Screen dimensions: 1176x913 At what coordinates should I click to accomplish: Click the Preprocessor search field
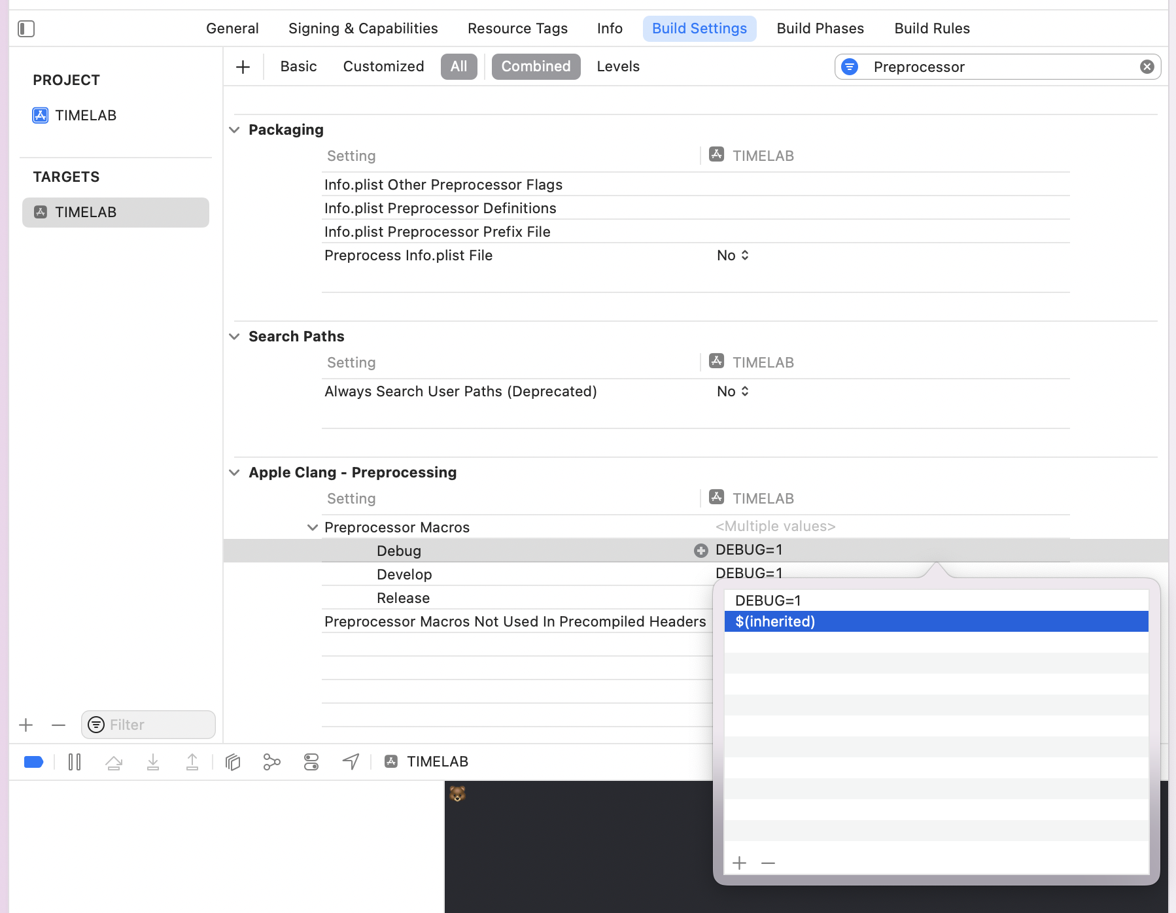997,67
